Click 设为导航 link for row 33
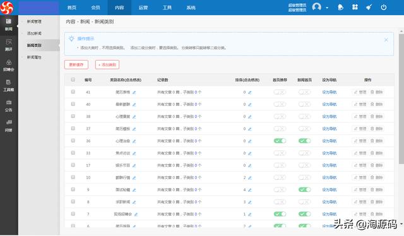This screenshot has width=404, height=236. click(x=330, y=153)
